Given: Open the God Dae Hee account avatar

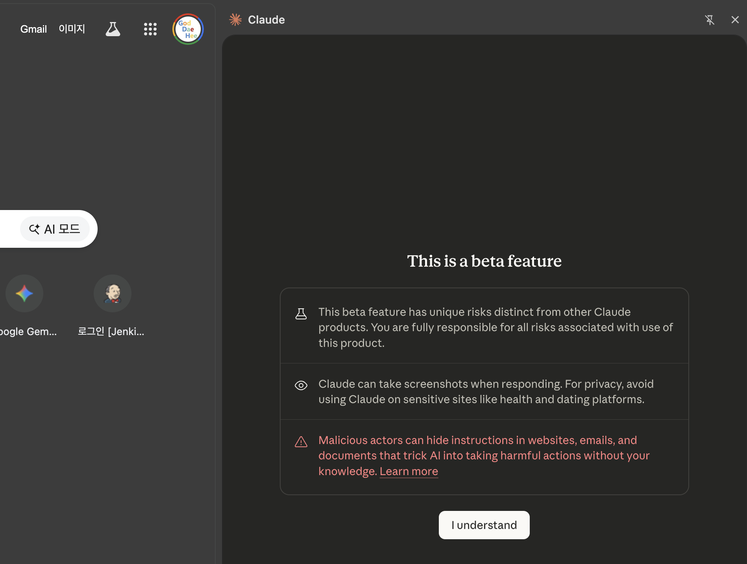Looking at the screenshot, I should tap(188, 29).
